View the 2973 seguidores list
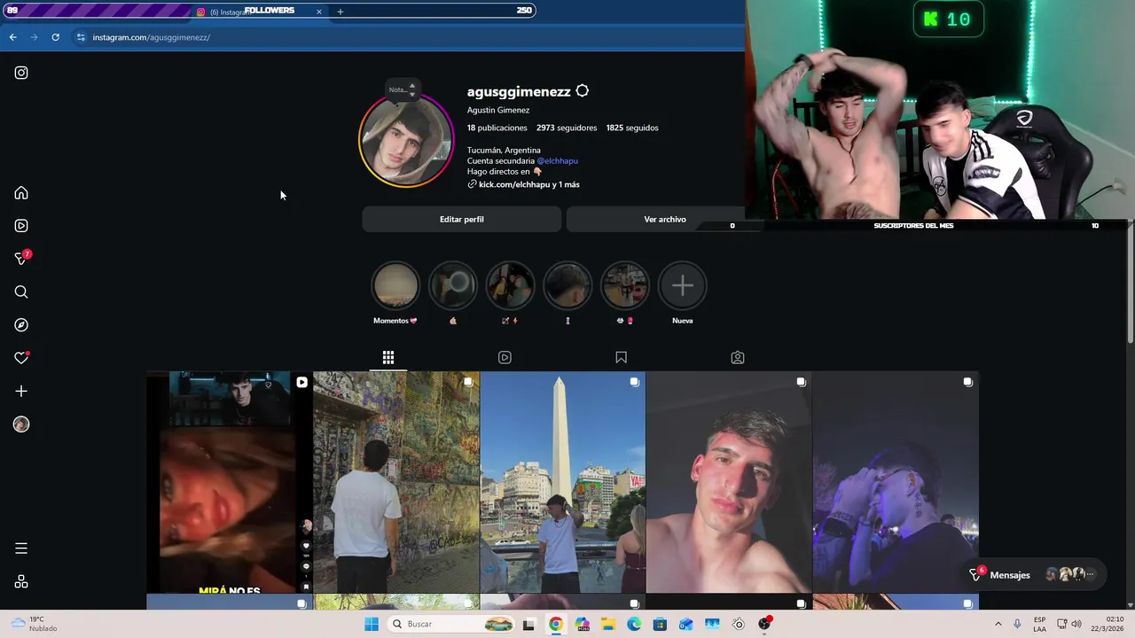The height and width of the screenshot is (638, 1135). coord(567,128)
